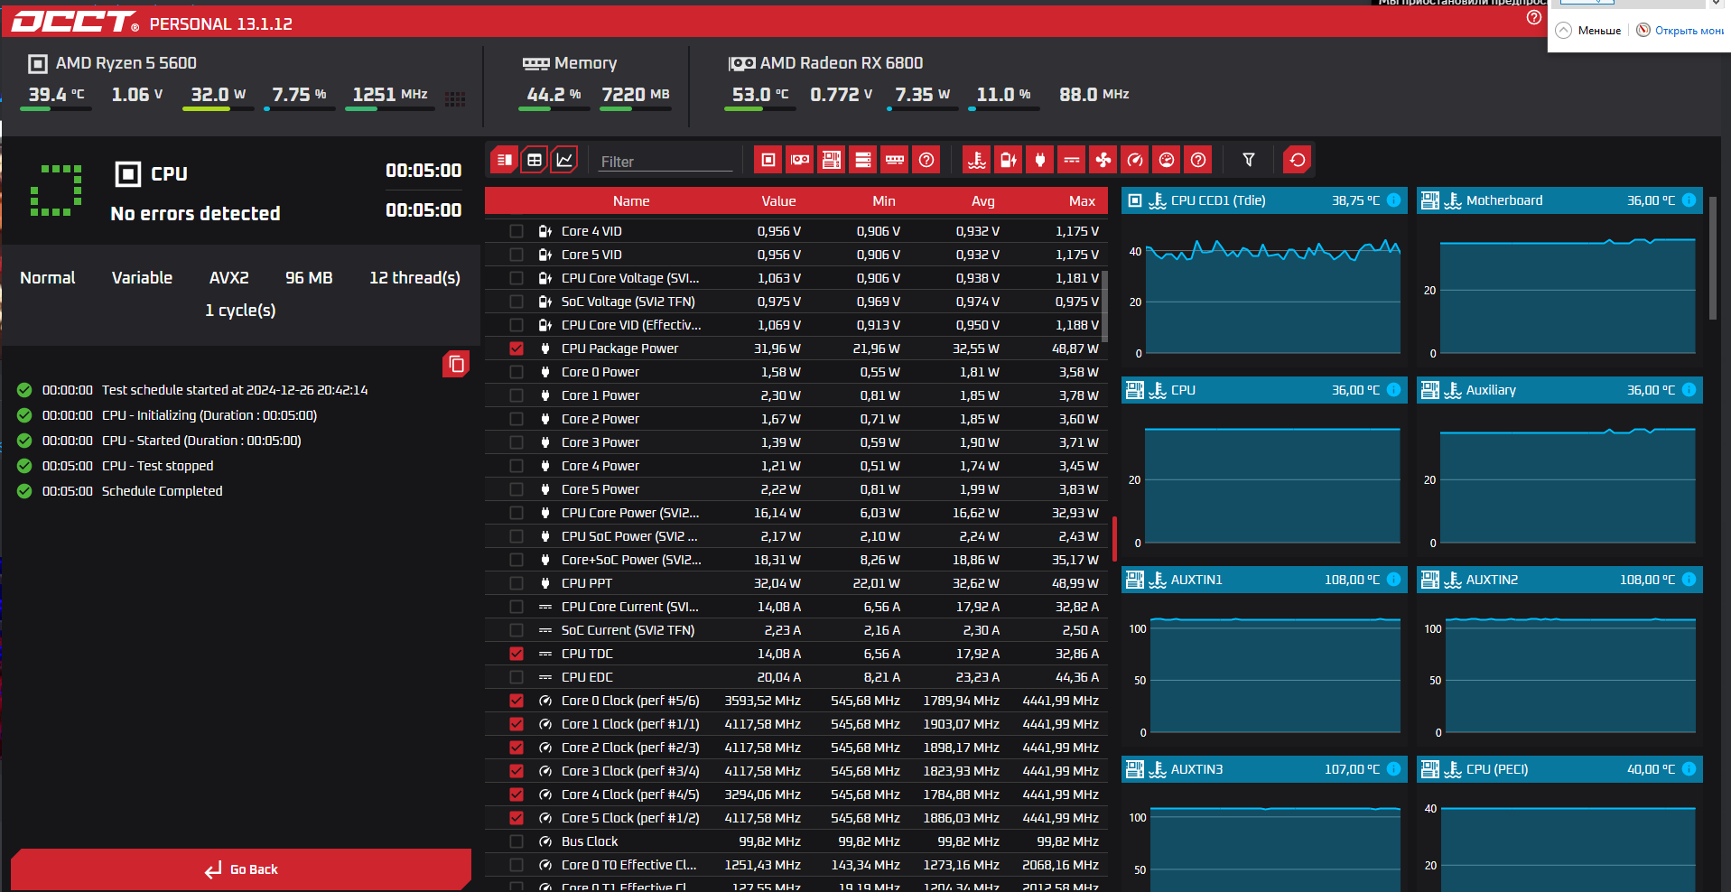Toggle the unknown sensor type filter after the gauge
Screen dimensions: 1731x892
(x=1198, y=160)
